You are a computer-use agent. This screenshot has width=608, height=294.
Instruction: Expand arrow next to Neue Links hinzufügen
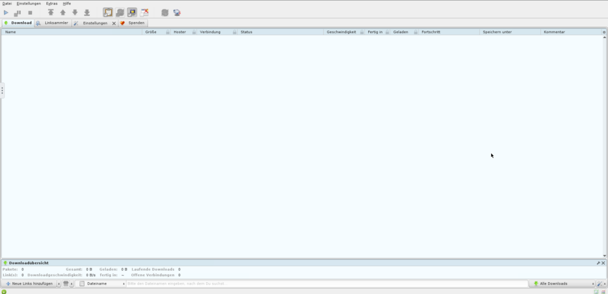[x=59, y=284]
